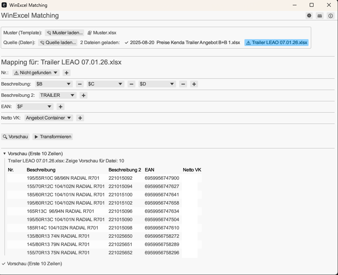The image size is (338, 275).
Task: Click the Muster.xlsx filename label
Action: point(103,32)
